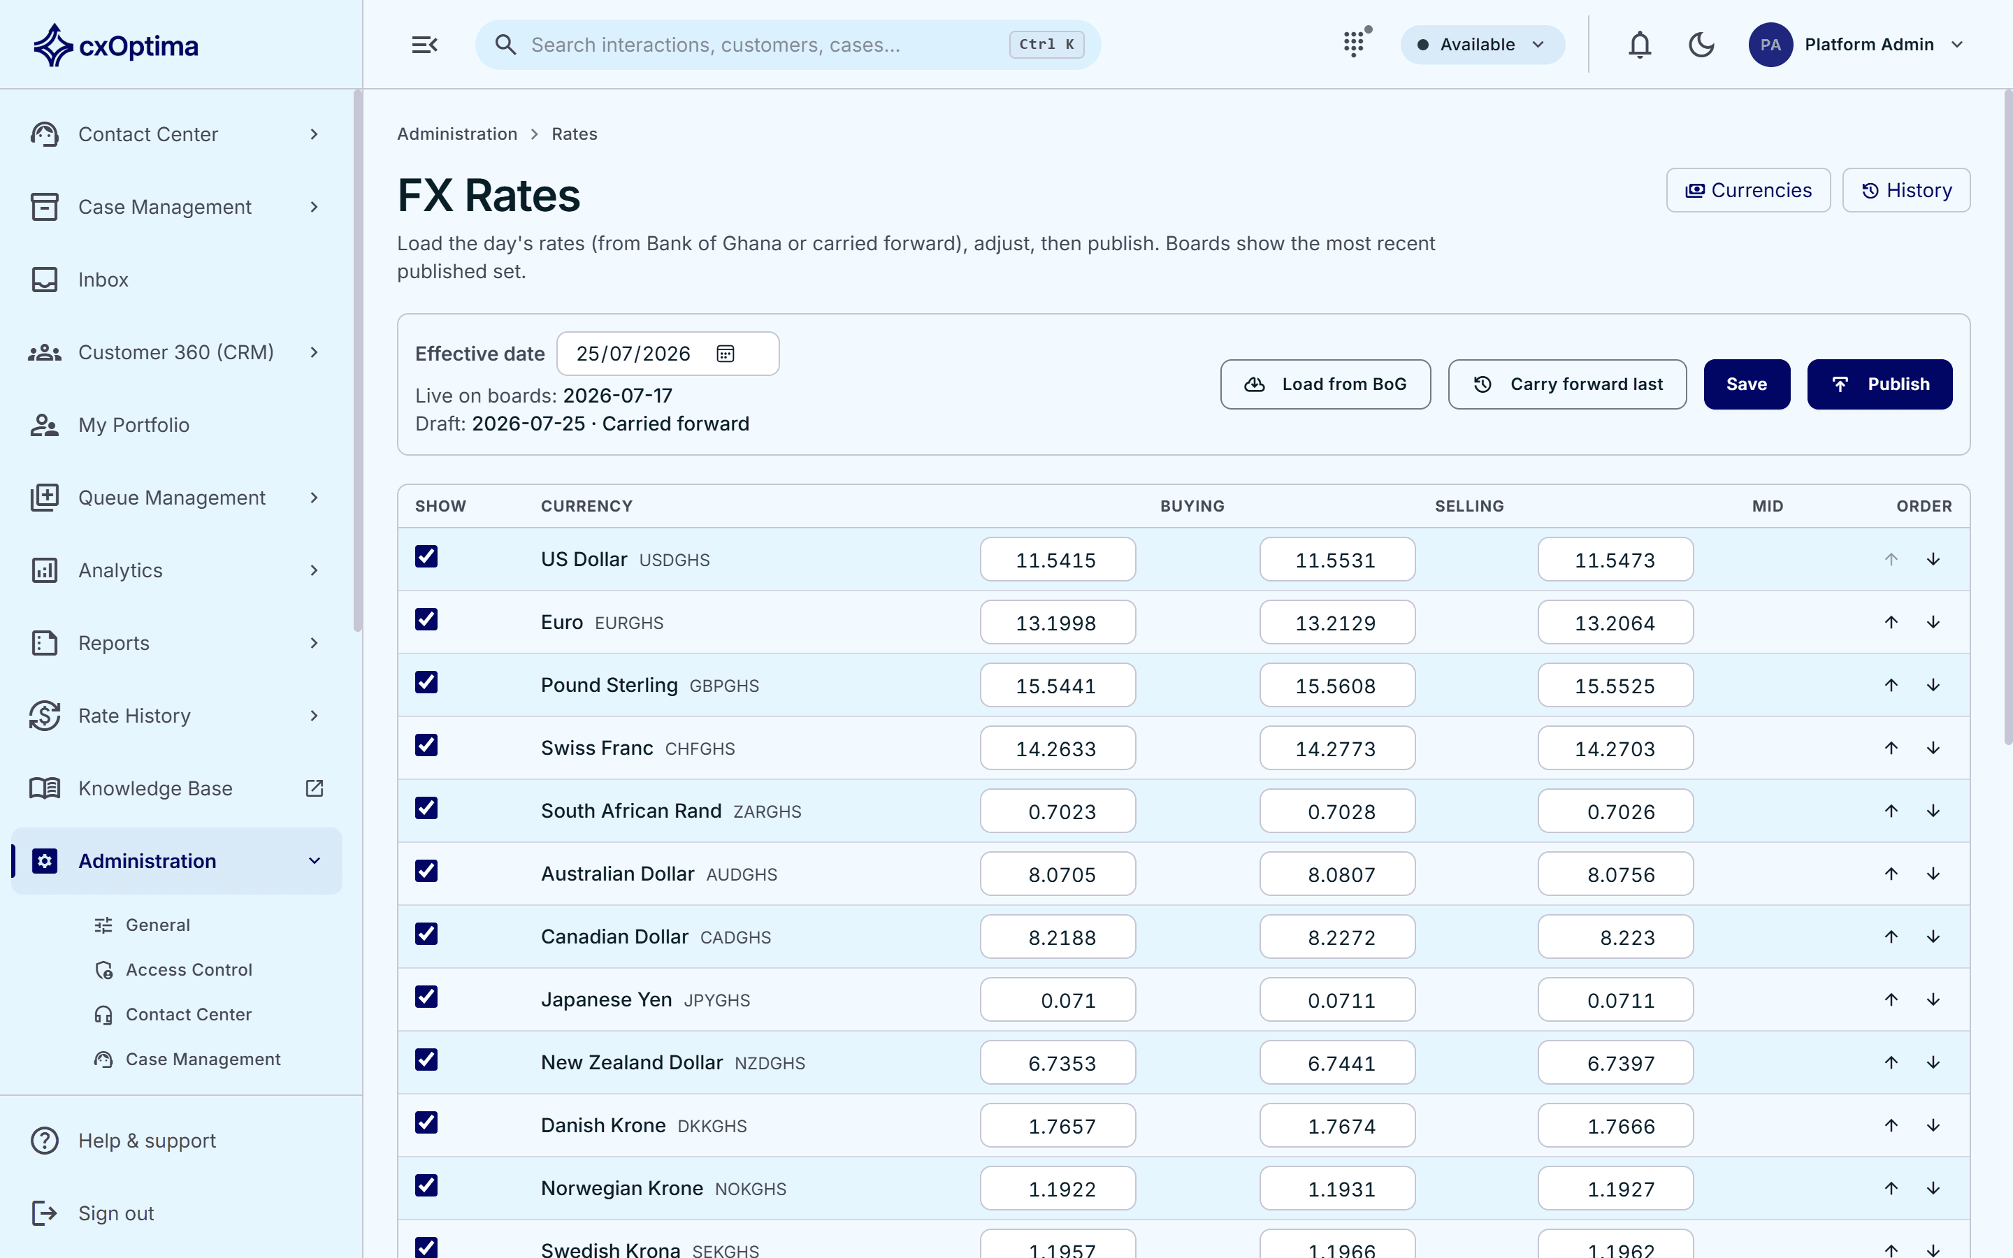This screenshot has width=2013, height=1258.
Task: Move Euro row up
Action: pos(1891,622)
